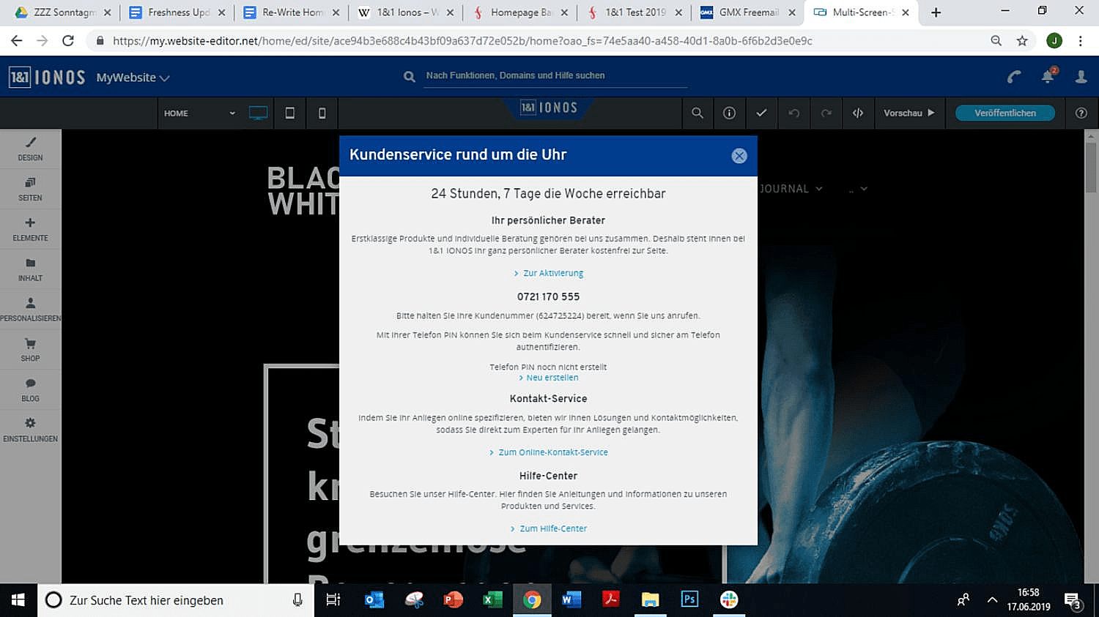Image resolution: width=1099 pixels, height=617 pixels.
Task: Bookmark this page with the star
Action: [x=1022, y=41]
